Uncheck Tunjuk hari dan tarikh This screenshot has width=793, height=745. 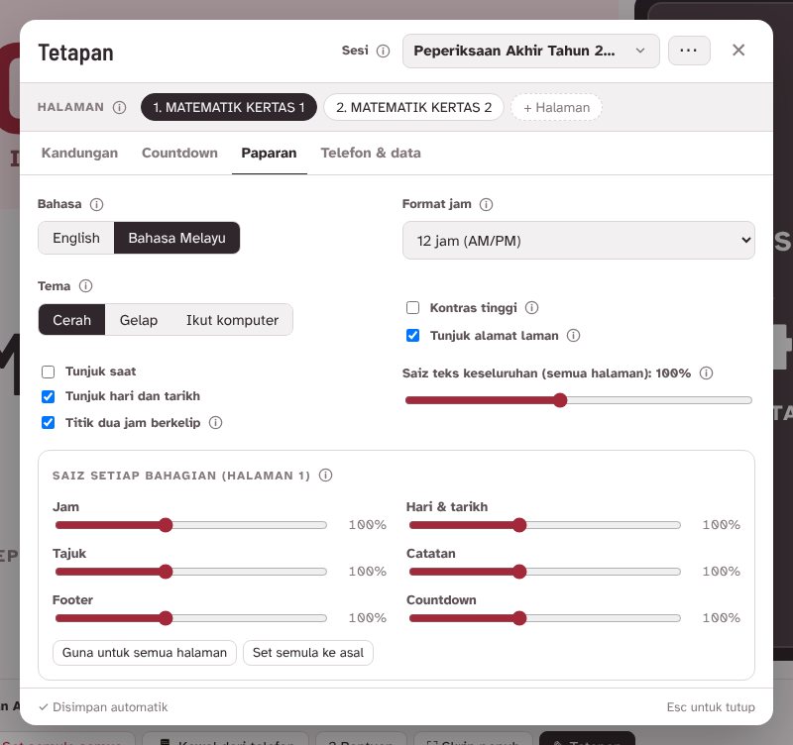point(48,396)
